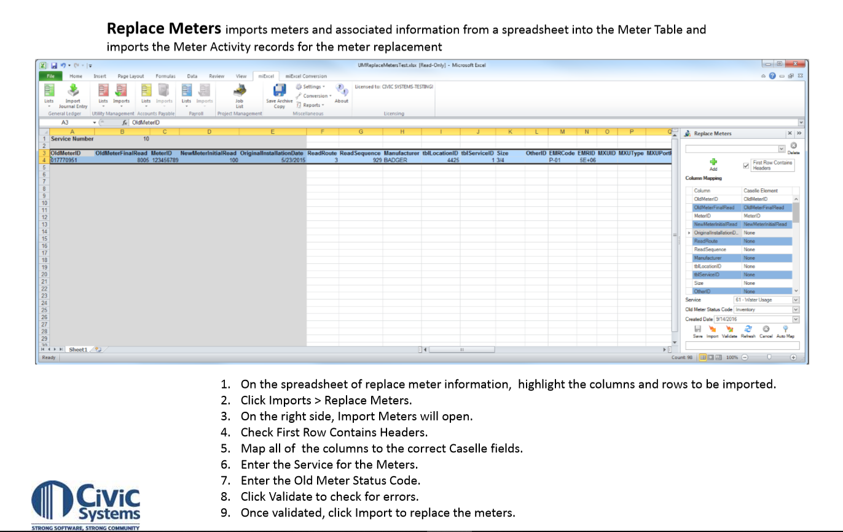Switch to Normal view in status bar
The width and height of the screenshot is (843, 532).
(x=703, y=357)
